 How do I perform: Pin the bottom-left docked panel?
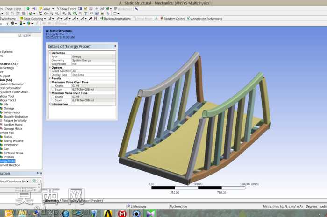tap(38, 173)
